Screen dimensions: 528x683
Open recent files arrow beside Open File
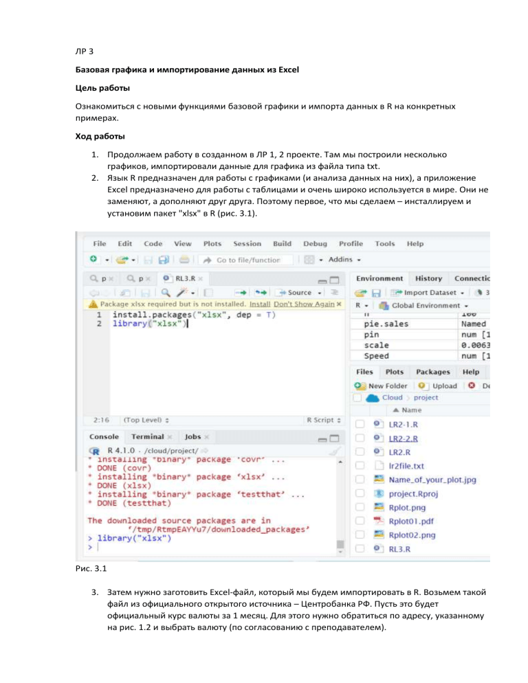point(134,260)
